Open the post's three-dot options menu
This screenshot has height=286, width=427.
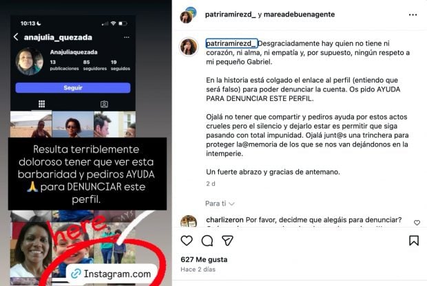(x=413, y=14)
